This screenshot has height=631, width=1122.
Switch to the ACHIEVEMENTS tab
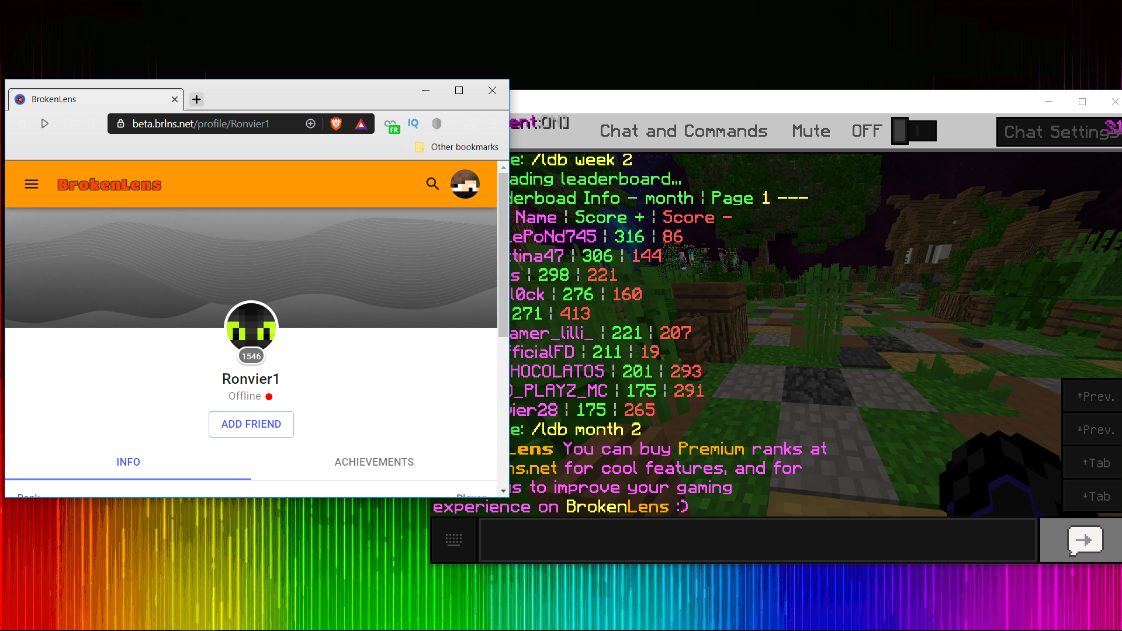[x=374, y=462]
